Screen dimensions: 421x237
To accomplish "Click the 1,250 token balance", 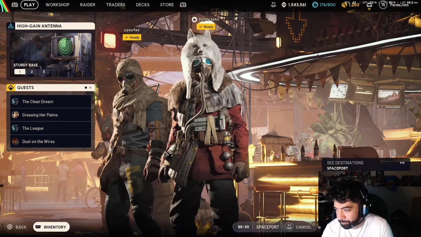I will click(354, 5).
